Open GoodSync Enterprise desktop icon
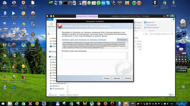The height and width of the screenshot is (106, 190). 33,15
